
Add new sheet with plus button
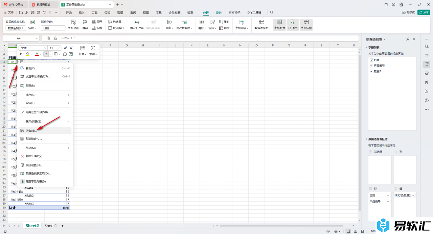click(x=62, y=226)
